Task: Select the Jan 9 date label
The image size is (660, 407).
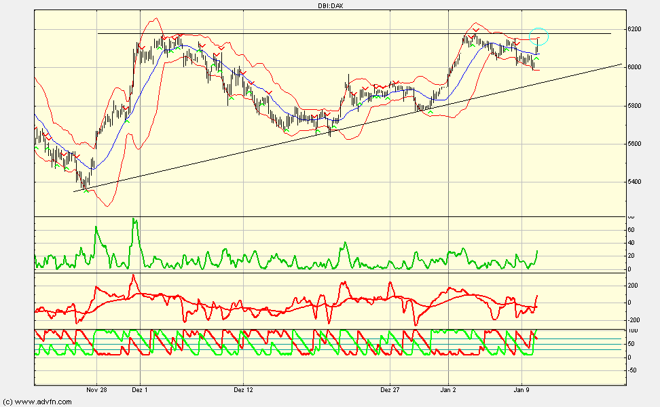Action: click(520, 390)
